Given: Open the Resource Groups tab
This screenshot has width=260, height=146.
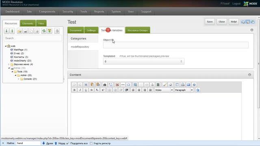Looking at the screenshot, I should [138, 30].
